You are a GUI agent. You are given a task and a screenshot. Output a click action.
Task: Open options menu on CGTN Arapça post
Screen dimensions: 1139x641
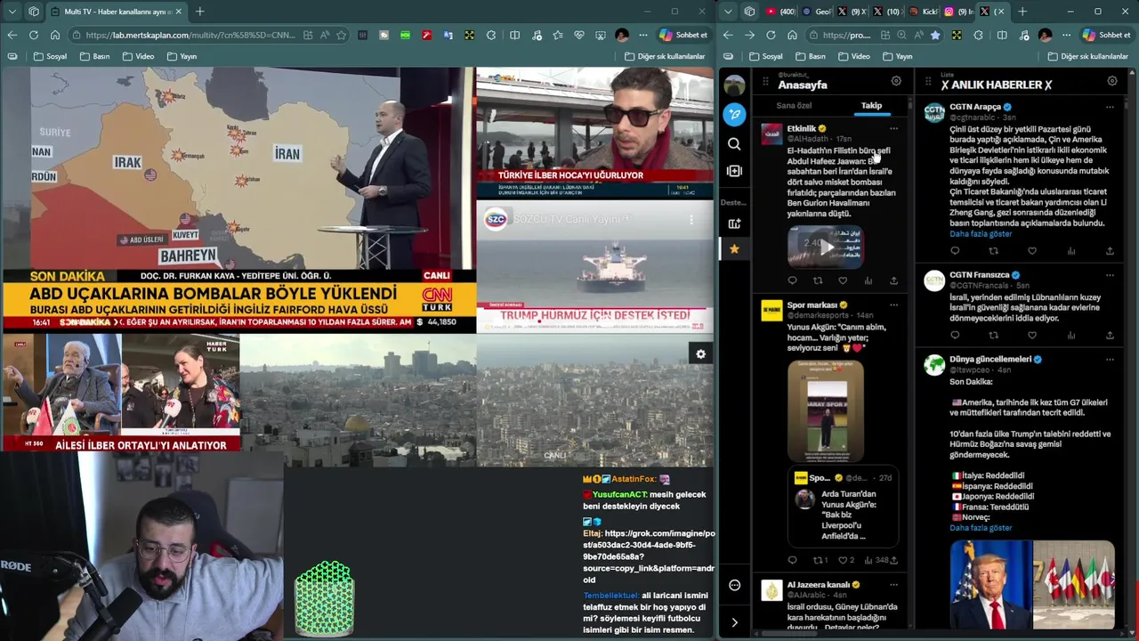click(x=1110, y=107)
